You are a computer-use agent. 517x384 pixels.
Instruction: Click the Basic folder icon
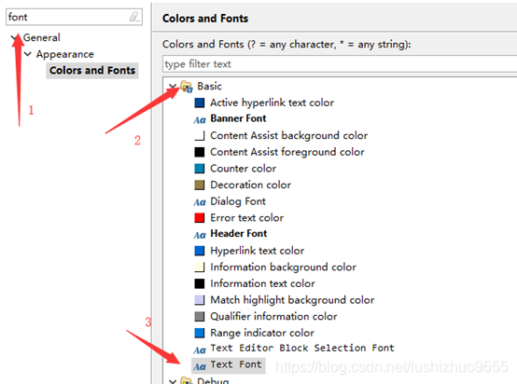click(187, 87)
